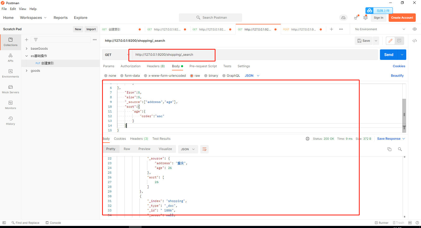
Task: Open the request body JSON format dropdown
Action: click(252, 76)
